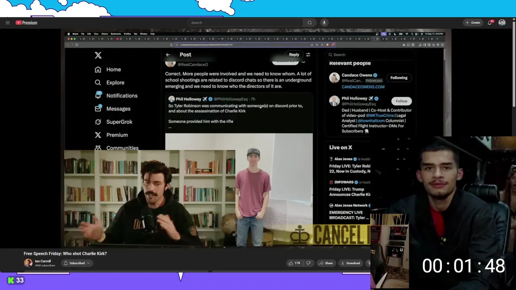Toggle Following for Candace Owens
Screen dimensions: 516x290
pos(399,78)
